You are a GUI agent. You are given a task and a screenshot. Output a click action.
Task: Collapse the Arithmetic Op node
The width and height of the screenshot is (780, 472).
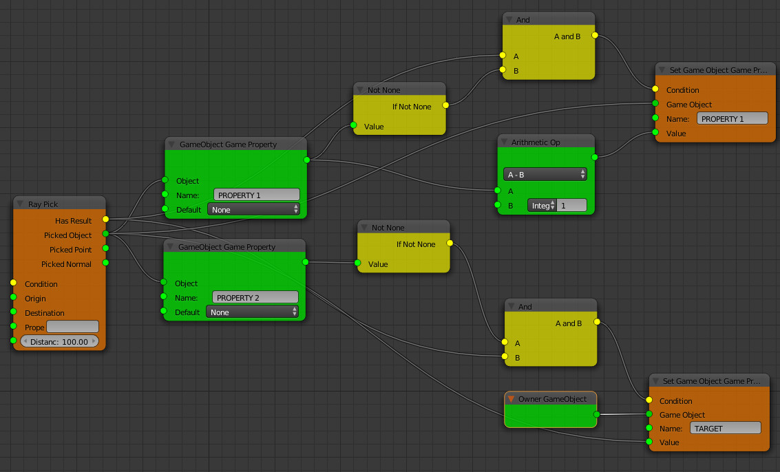pos(505,142)
